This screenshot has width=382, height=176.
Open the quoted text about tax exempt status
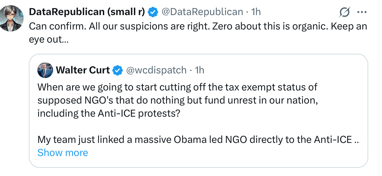pos(177,88)
